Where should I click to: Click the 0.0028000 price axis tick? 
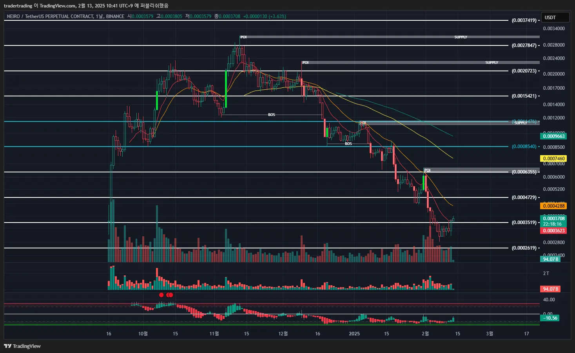pos(553,45)
